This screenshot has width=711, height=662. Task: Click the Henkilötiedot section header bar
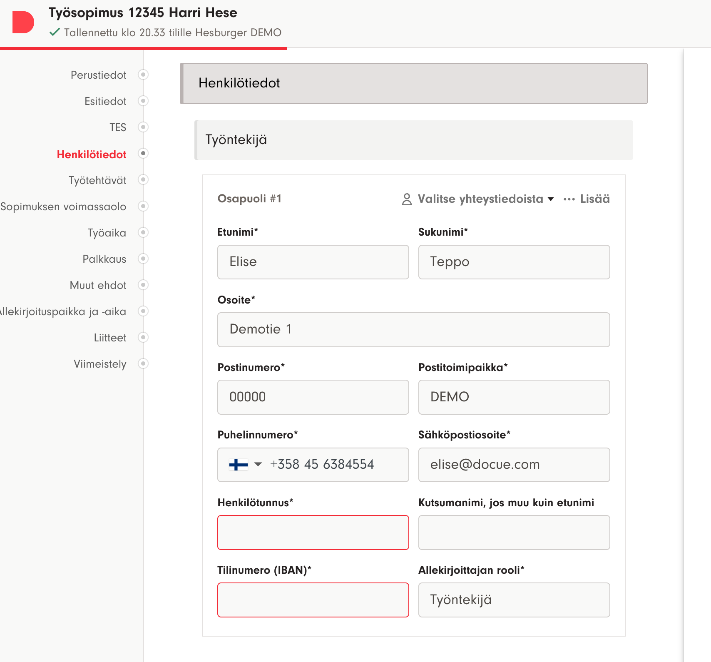(x=414, y=83)
